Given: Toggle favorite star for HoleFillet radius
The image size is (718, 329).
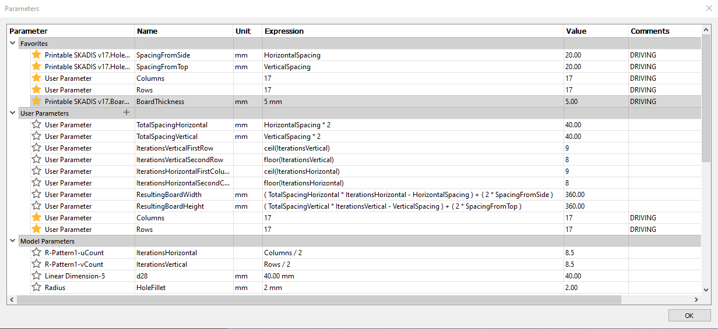Looking at the screenshot, I should click(36, 287).
